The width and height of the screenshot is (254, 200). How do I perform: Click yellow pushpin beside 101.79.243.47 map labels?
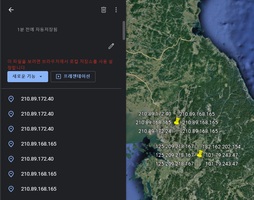(x=200, y=154)
